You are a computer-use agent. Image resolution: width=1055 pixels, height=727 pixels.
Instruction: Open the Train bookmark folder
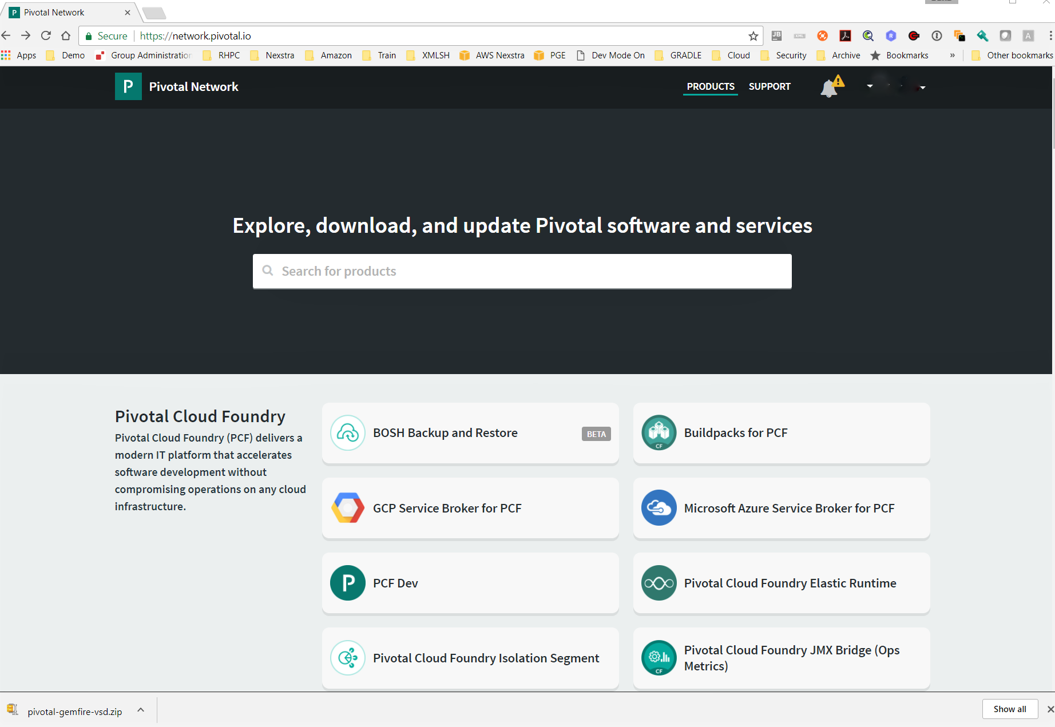click(x=379, y=55)
